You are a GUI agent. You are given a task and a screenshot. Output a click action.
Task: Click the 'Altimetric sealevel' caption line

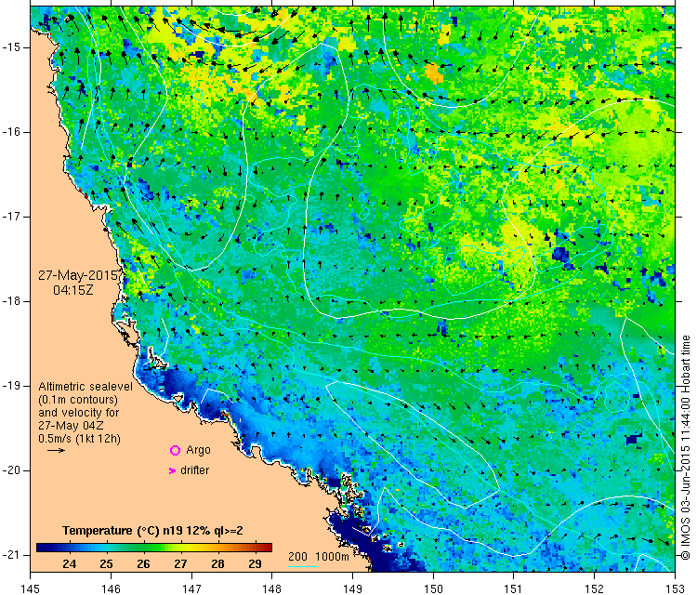pos(85,387)
